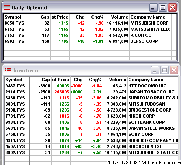Select symbol 8801.TYS
Viewport: 181px width, 165px height.
[15, 104]
